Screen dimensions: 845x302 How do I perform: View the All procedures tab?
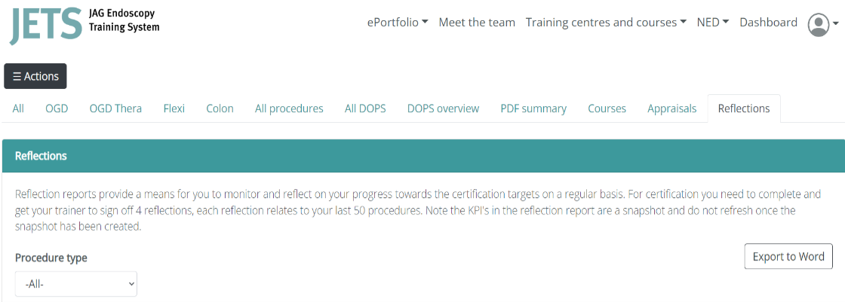289,108
